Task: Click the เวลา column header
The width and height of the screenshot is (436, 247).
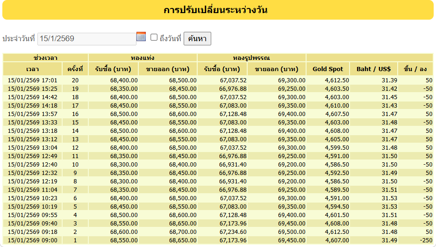Action: click(33, 69)
